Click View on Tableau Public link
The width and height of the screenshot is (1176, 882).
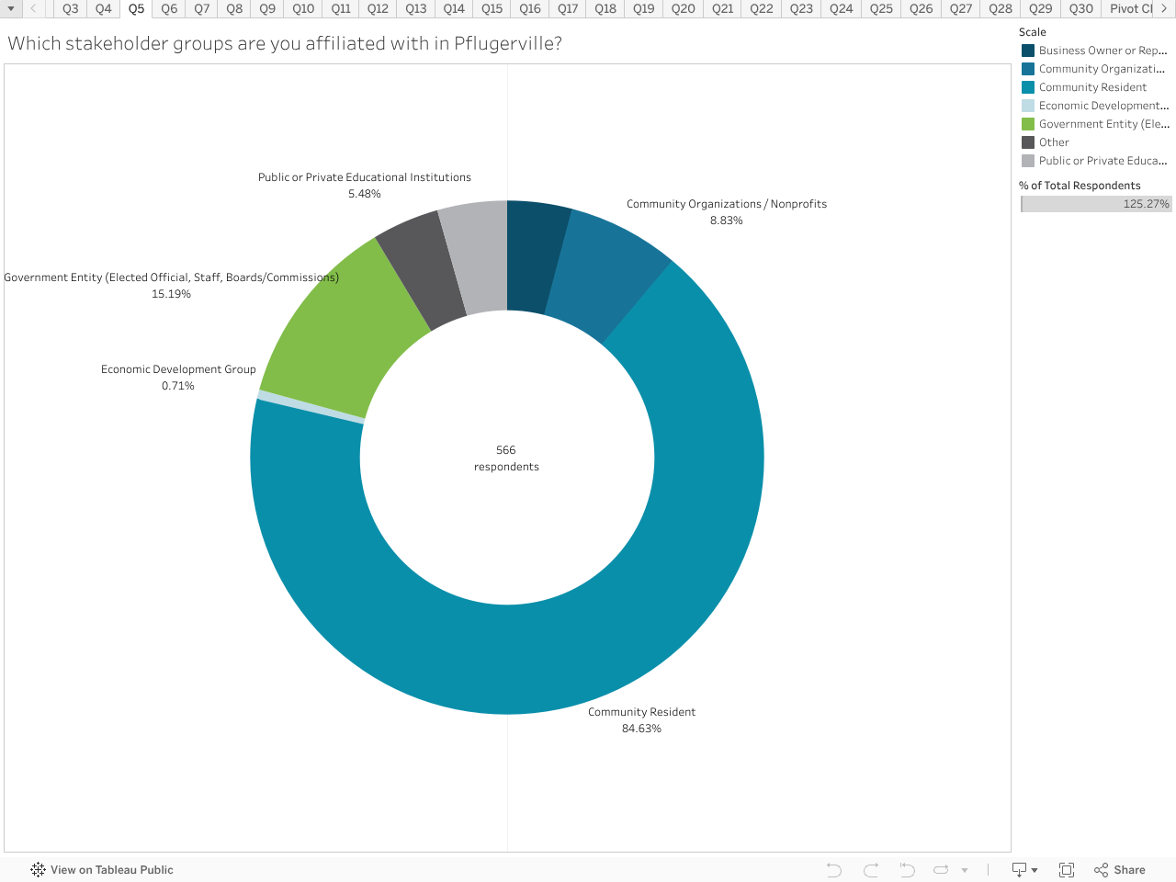click(x=111, y=870)
